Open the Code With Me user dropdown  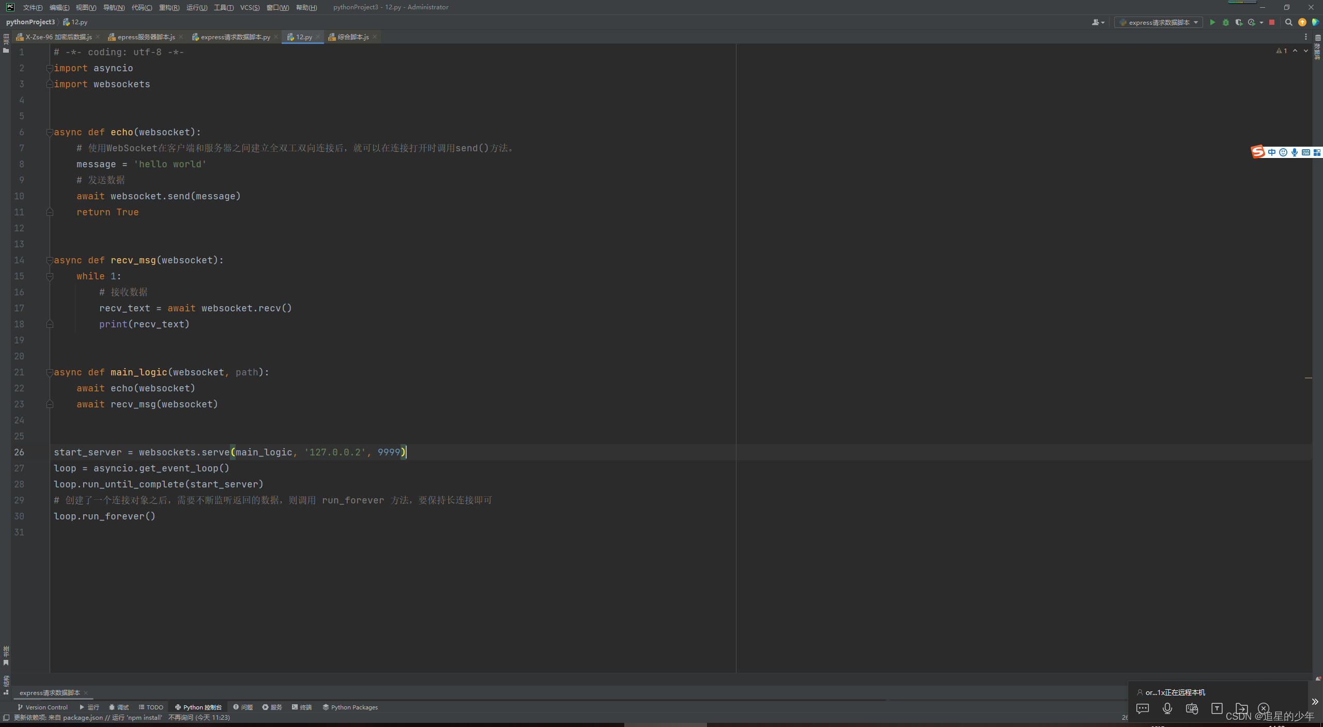[x=1098, y=22]
